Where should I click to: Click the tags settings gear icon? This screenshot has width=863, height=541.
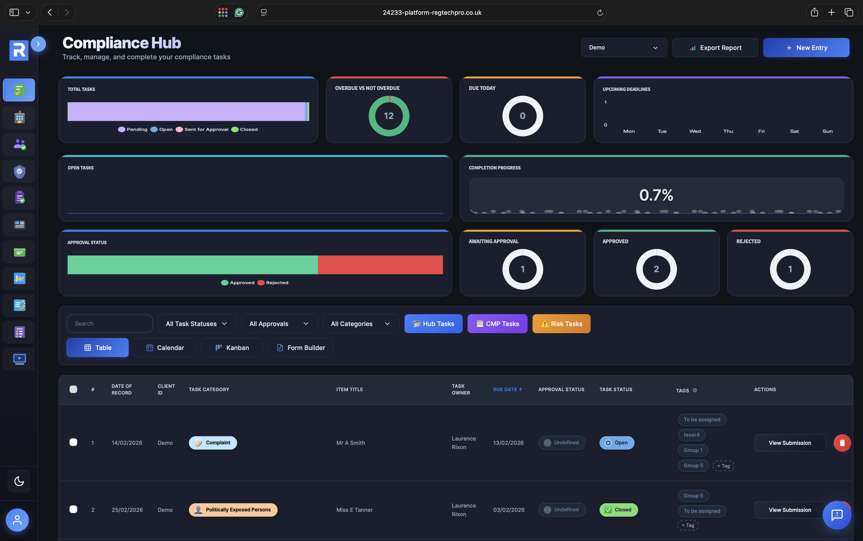click(695, 390)
